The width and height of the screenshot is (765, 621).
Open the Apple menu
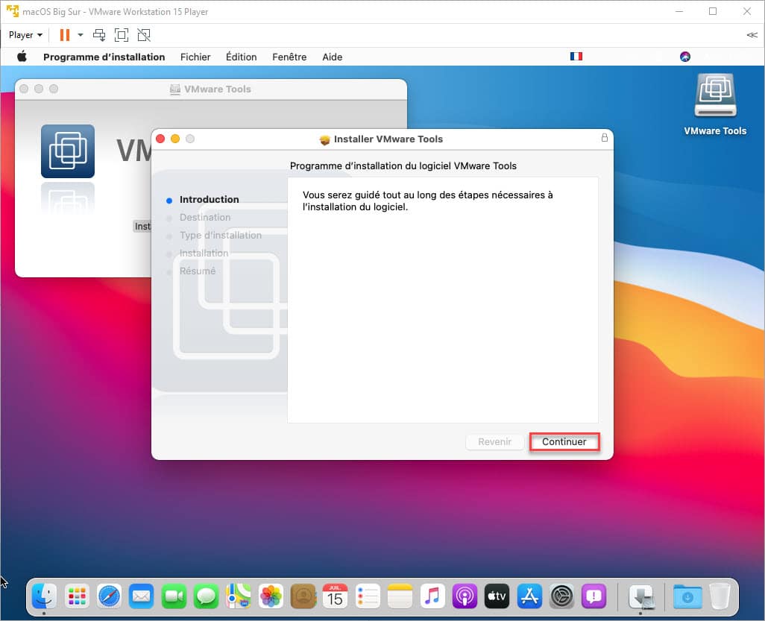pyautogui.click(x=22, y=57)
